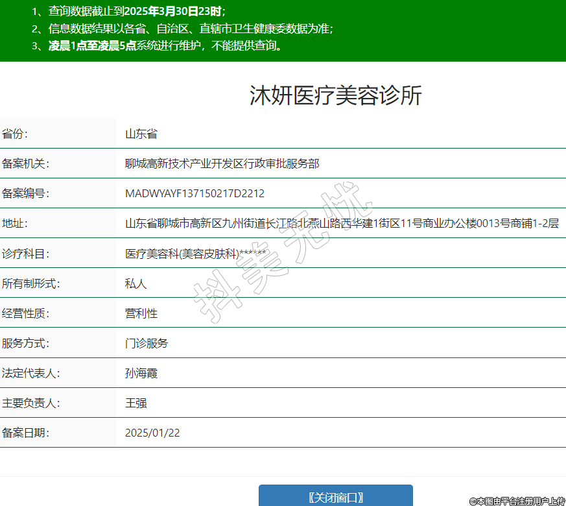
Task: Select the filing date 2025/01/22
Action: coord(152,433)
